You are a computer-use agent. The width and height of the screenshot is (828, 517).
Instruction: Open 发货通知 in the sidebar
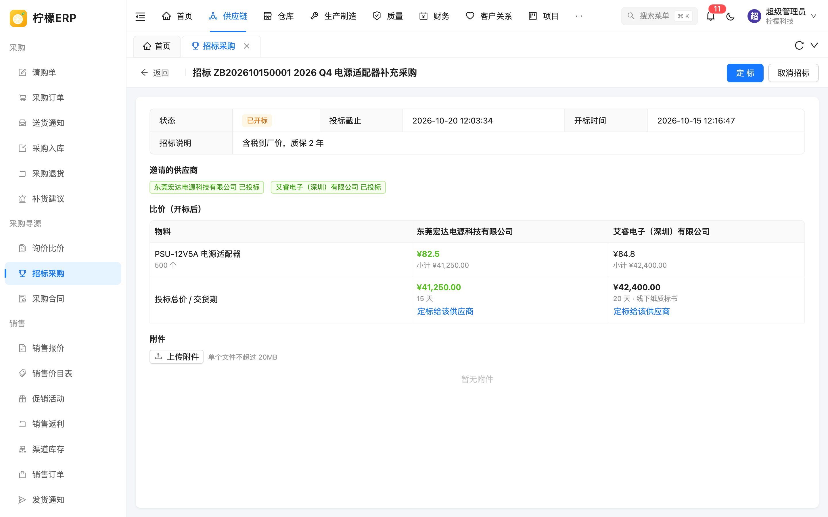[x=63, y=500]
